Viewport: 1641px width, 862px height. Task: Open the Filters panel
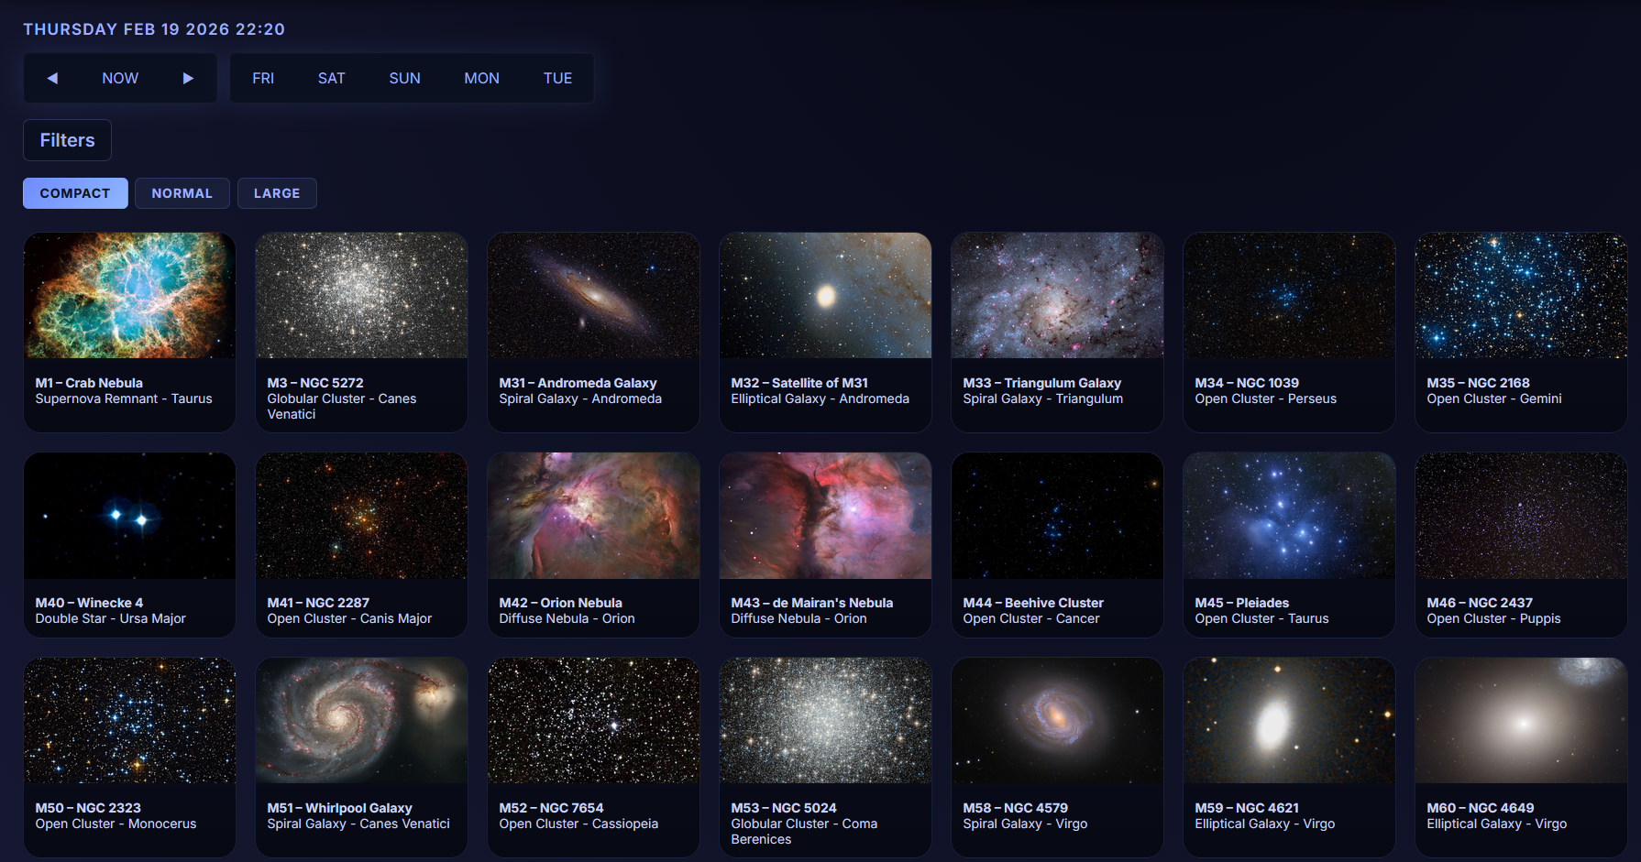(67, 140)
